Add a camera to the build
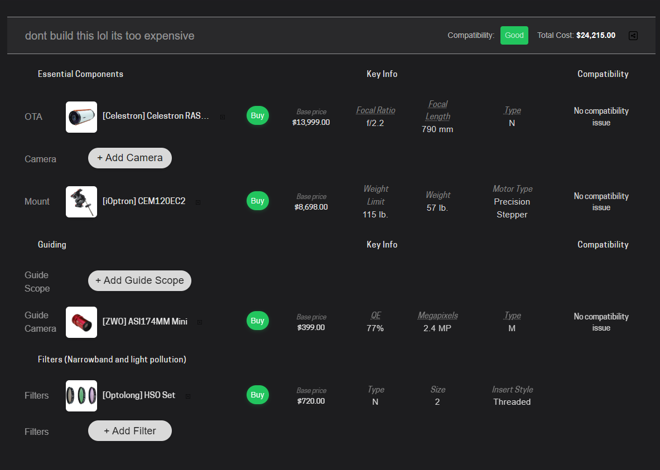 (x=129, y=158)
